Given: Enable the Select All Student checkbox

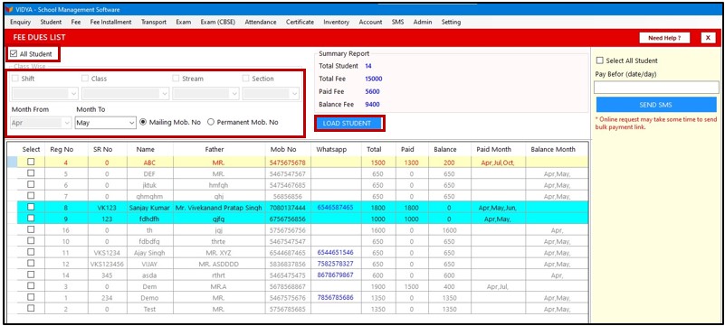Looking at the screenshot, I should (600, 61).
